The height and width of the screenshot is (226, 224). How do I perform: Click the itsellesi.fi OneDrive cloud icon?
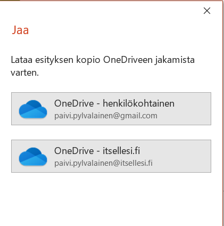coord(33,156)
